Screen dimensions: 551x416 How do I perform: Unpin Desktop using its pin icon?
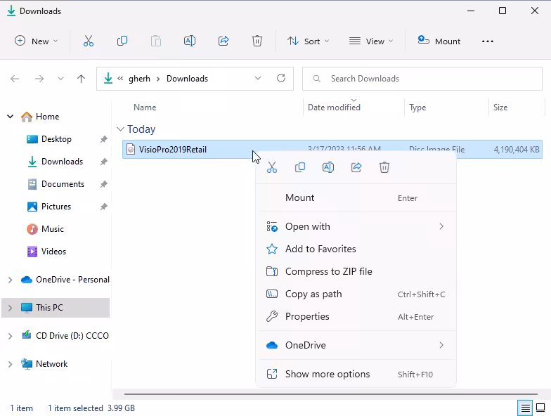(104, 139)
